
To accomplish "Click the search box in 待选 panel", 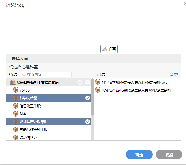I will point(46,74).
